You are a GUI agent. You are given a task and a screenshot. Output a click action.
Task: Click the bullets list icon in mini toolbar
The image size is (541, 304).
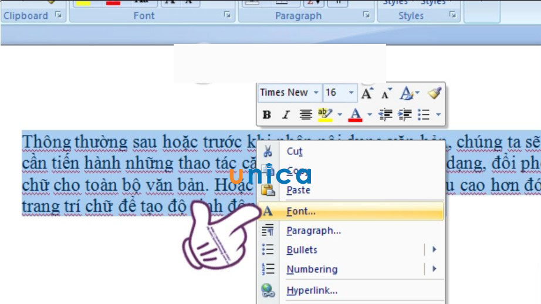pyautogui.click(x=424, y=114)
